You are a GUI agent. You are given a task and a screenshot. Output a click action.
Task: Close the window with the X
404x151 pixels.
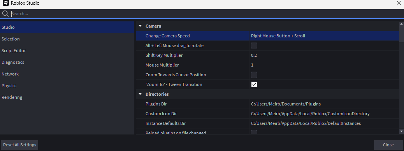(399, 3)
